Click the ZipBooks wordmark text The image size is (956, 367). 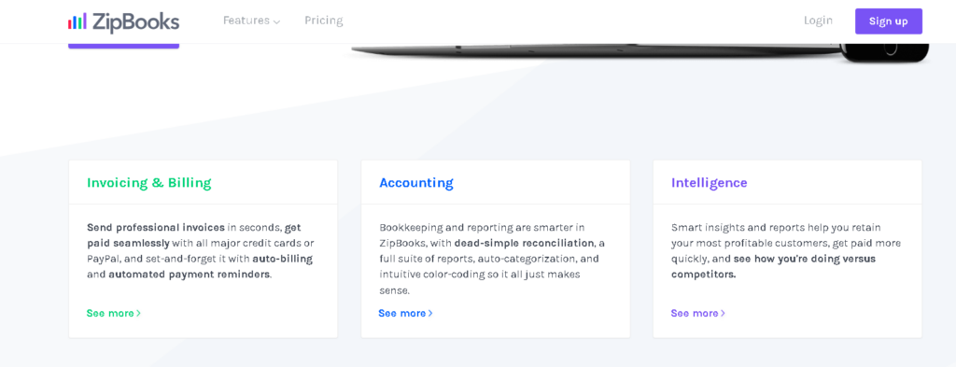[136, 22]
